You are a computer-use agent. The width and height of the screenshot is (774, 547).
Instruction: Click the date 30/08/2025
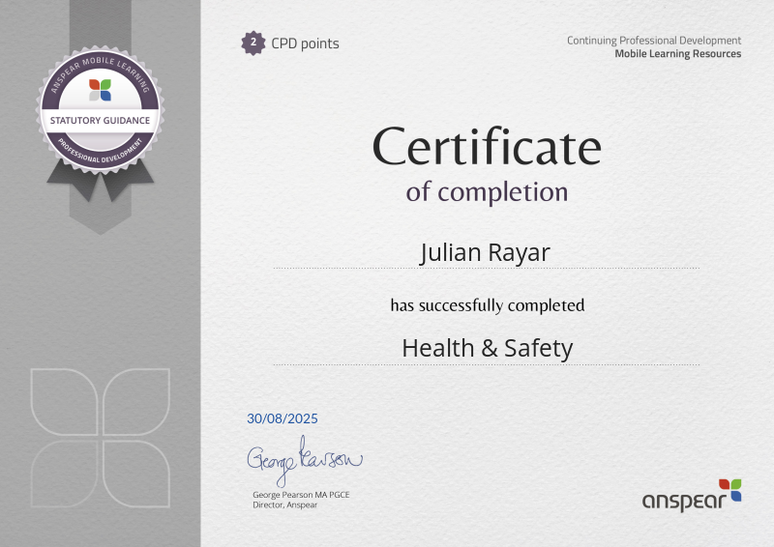[283, 418]
